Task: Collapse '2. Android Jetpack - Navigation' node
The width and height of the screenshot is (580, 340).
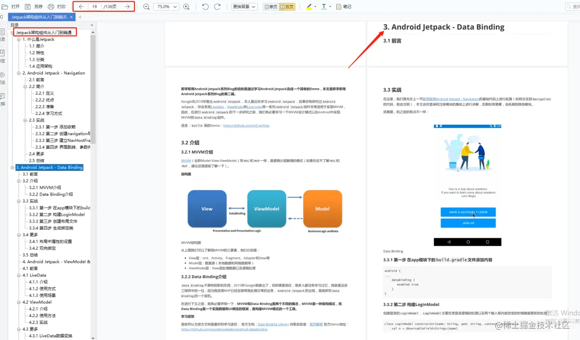Action: [19, 73]
